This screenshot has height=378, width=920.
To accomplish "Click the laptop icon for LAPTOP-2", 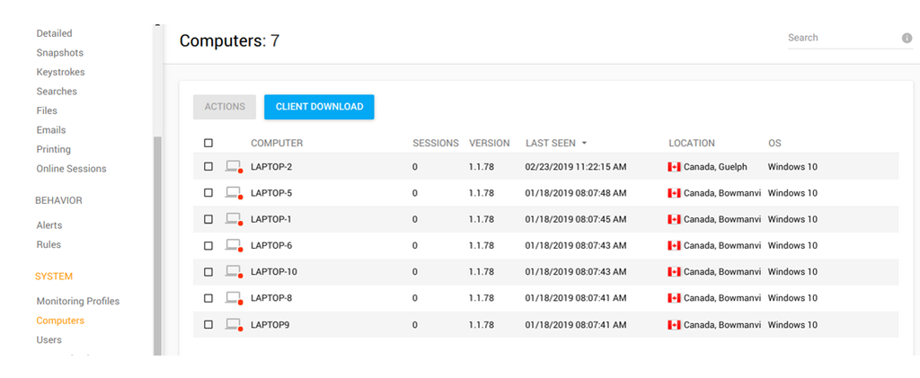I will tap(234, 166).
